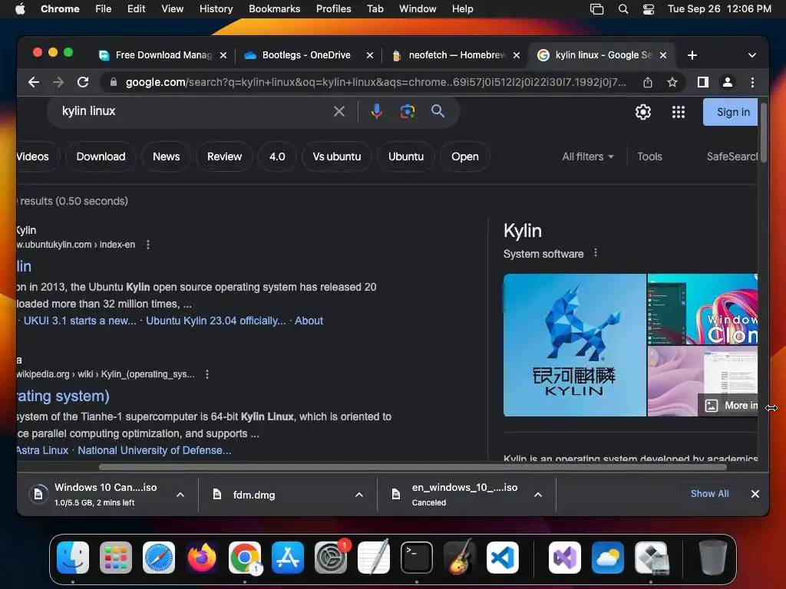
Task: Click the horizontal scrollbar thumb
Action: coord(412,467)
